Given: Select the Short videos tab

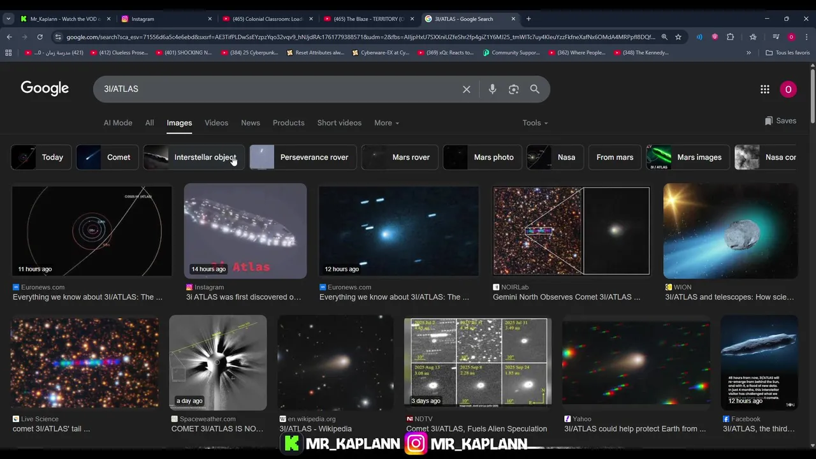Looking at the screenshot, I should [x=339, y=122].
